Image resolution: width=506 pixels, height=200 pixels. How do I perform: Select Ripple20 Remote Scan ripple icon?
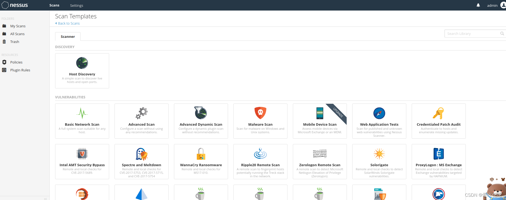[x=260, y=154]
